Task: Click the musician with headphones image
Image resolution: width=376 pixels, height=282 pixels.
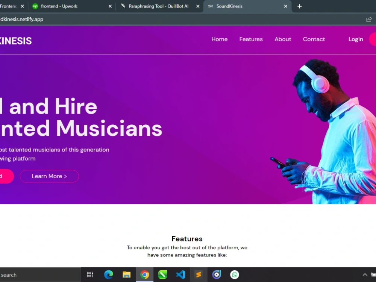Action: pyautogui.click(x=323, y=131)
